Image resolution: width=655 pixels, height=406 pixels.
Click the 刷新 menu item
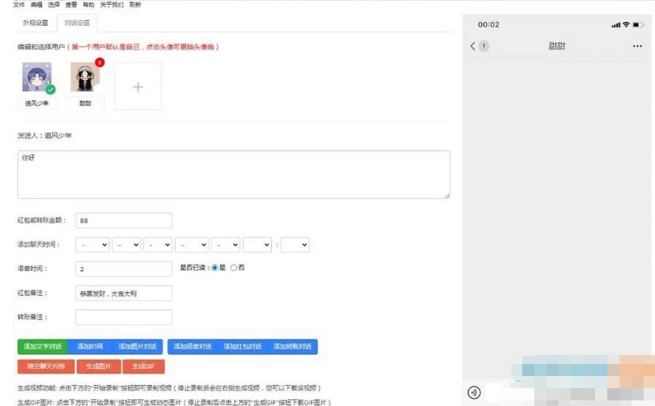[135, 5]
